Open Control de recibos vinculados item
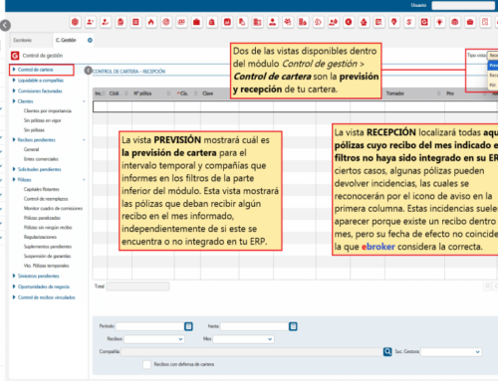This screenshot has width=498, height=381. [x=47, y=297]
